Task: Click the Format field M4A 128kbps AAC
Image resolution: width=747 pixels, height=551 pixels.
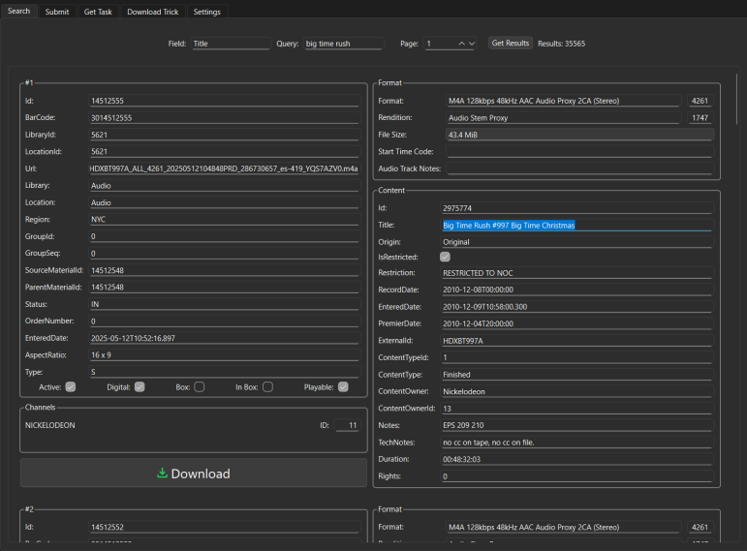Action: [563, 101]
